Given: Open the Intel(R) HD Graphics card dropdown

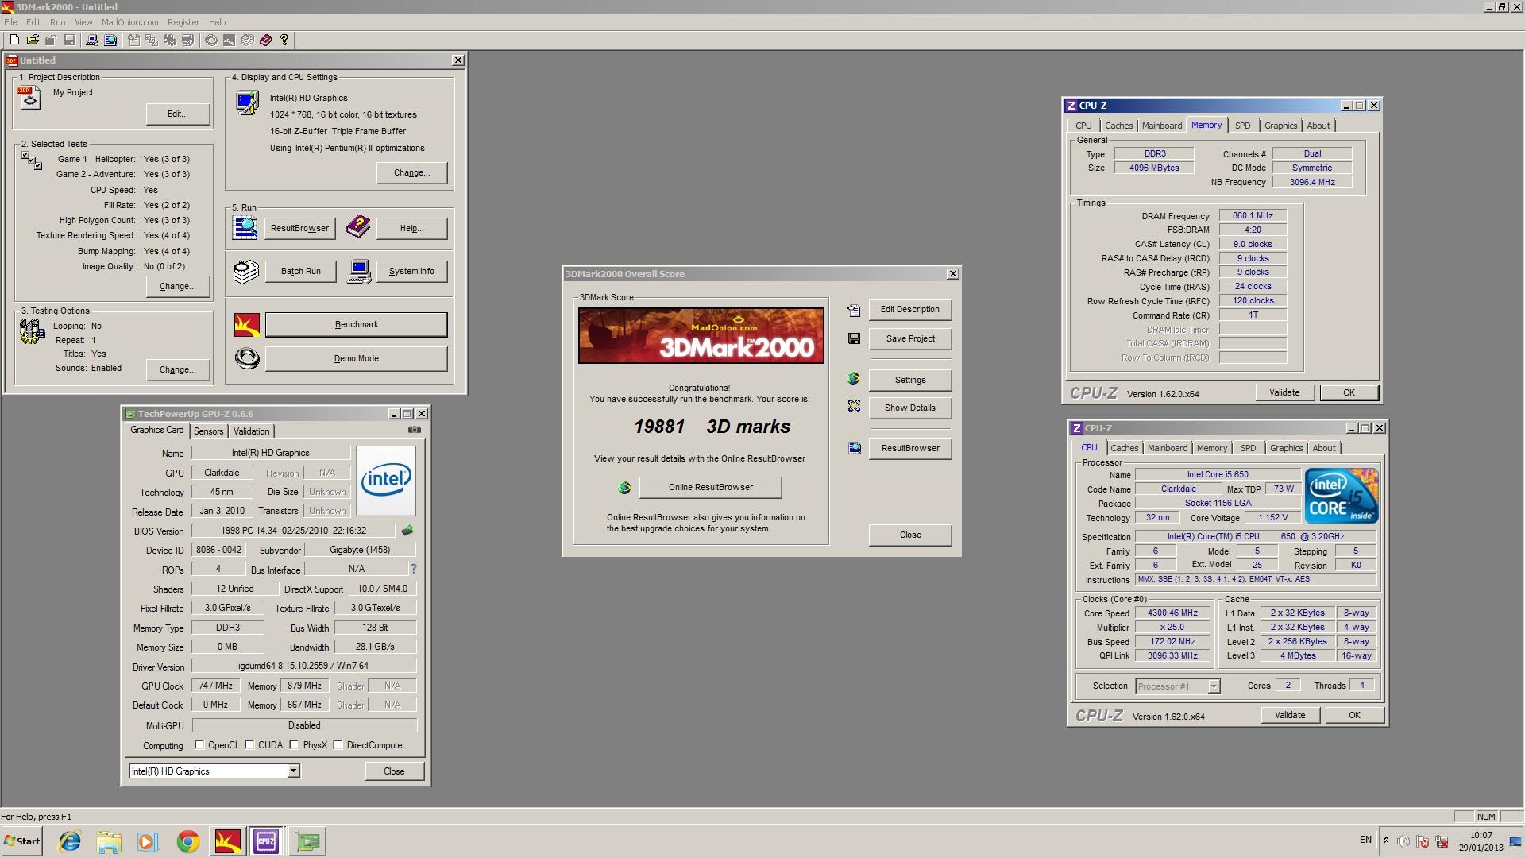Looking at the screenshot, I should (x=293, y=771).
